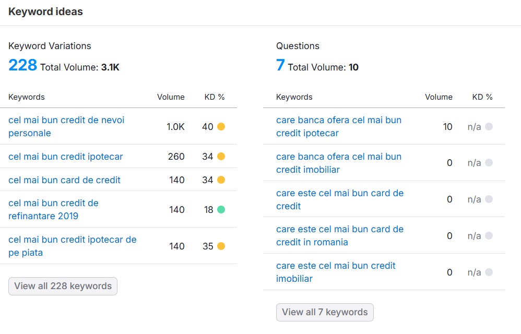Click the KD % column header in Questions

tap(482, 97)
